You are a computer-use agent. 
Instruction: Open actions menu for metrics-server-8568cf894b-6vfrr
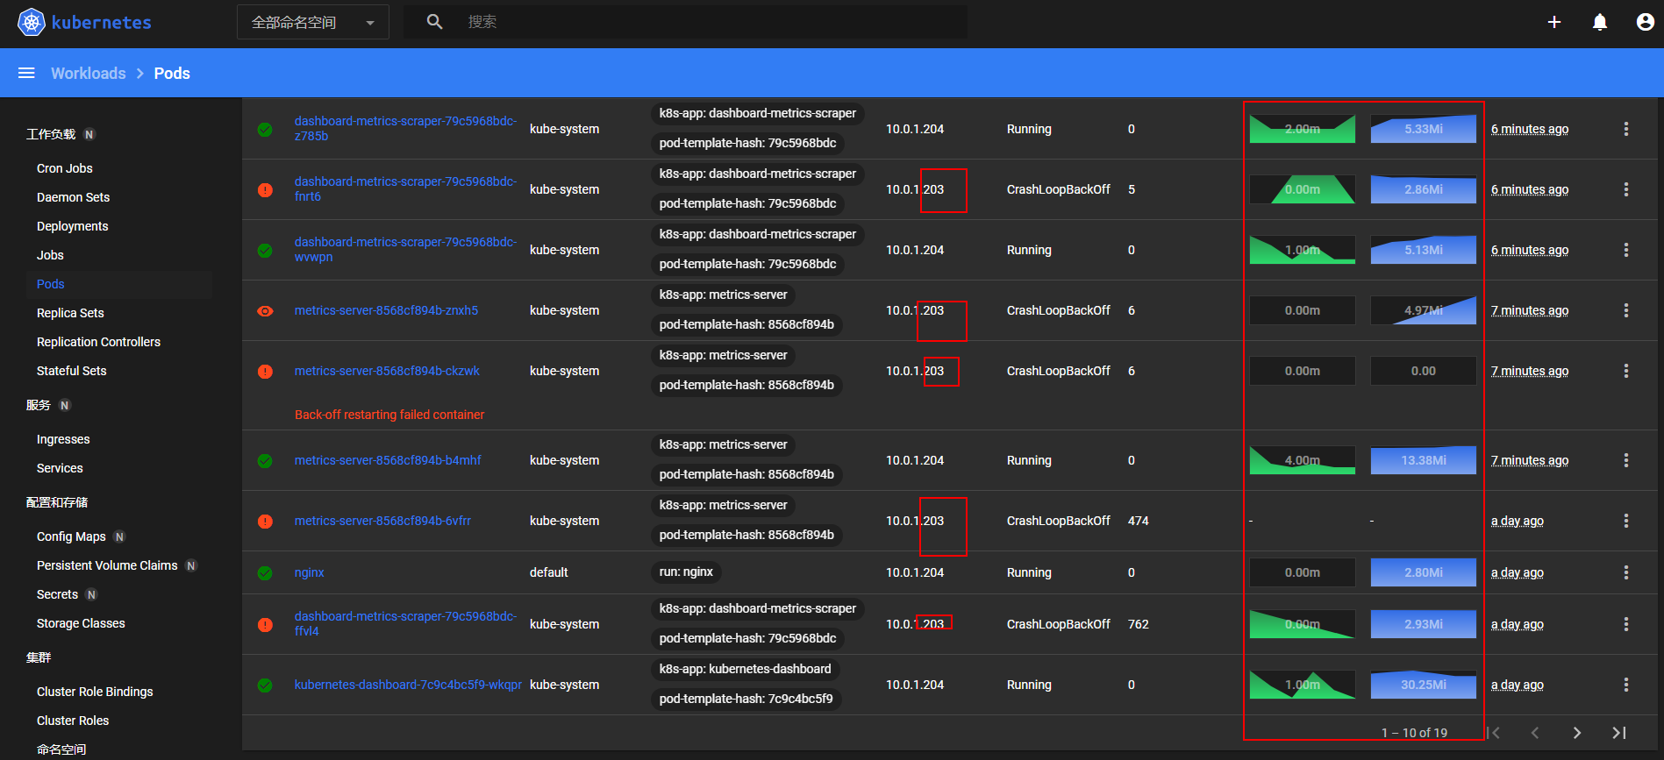tap(1626, 521)
